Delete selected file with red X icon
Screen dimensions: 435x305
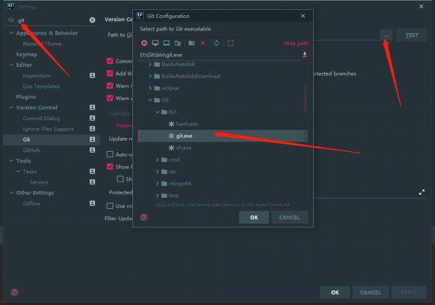point(202,43)
